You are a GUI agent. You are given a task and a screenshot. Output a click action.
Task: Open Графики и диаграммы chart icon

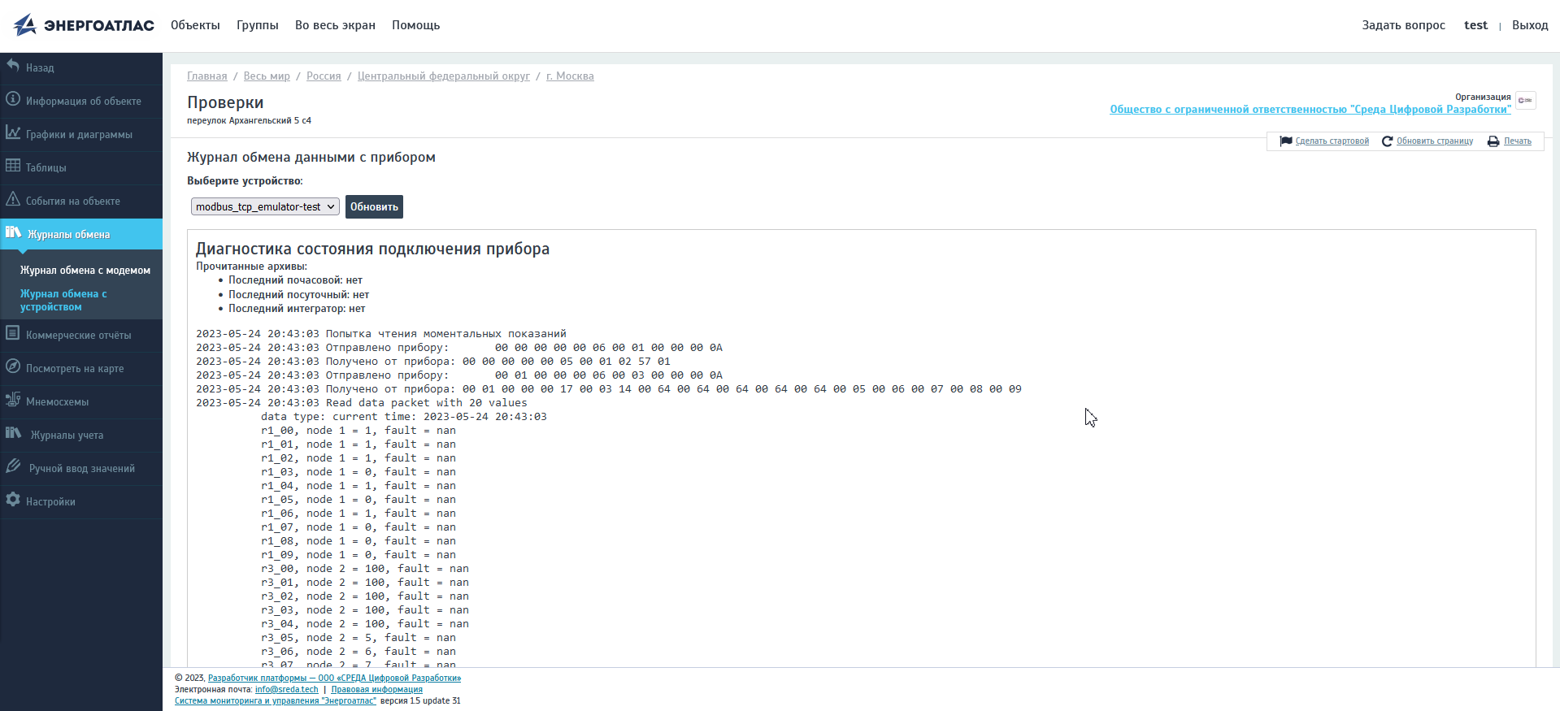(x=13, y=132)
